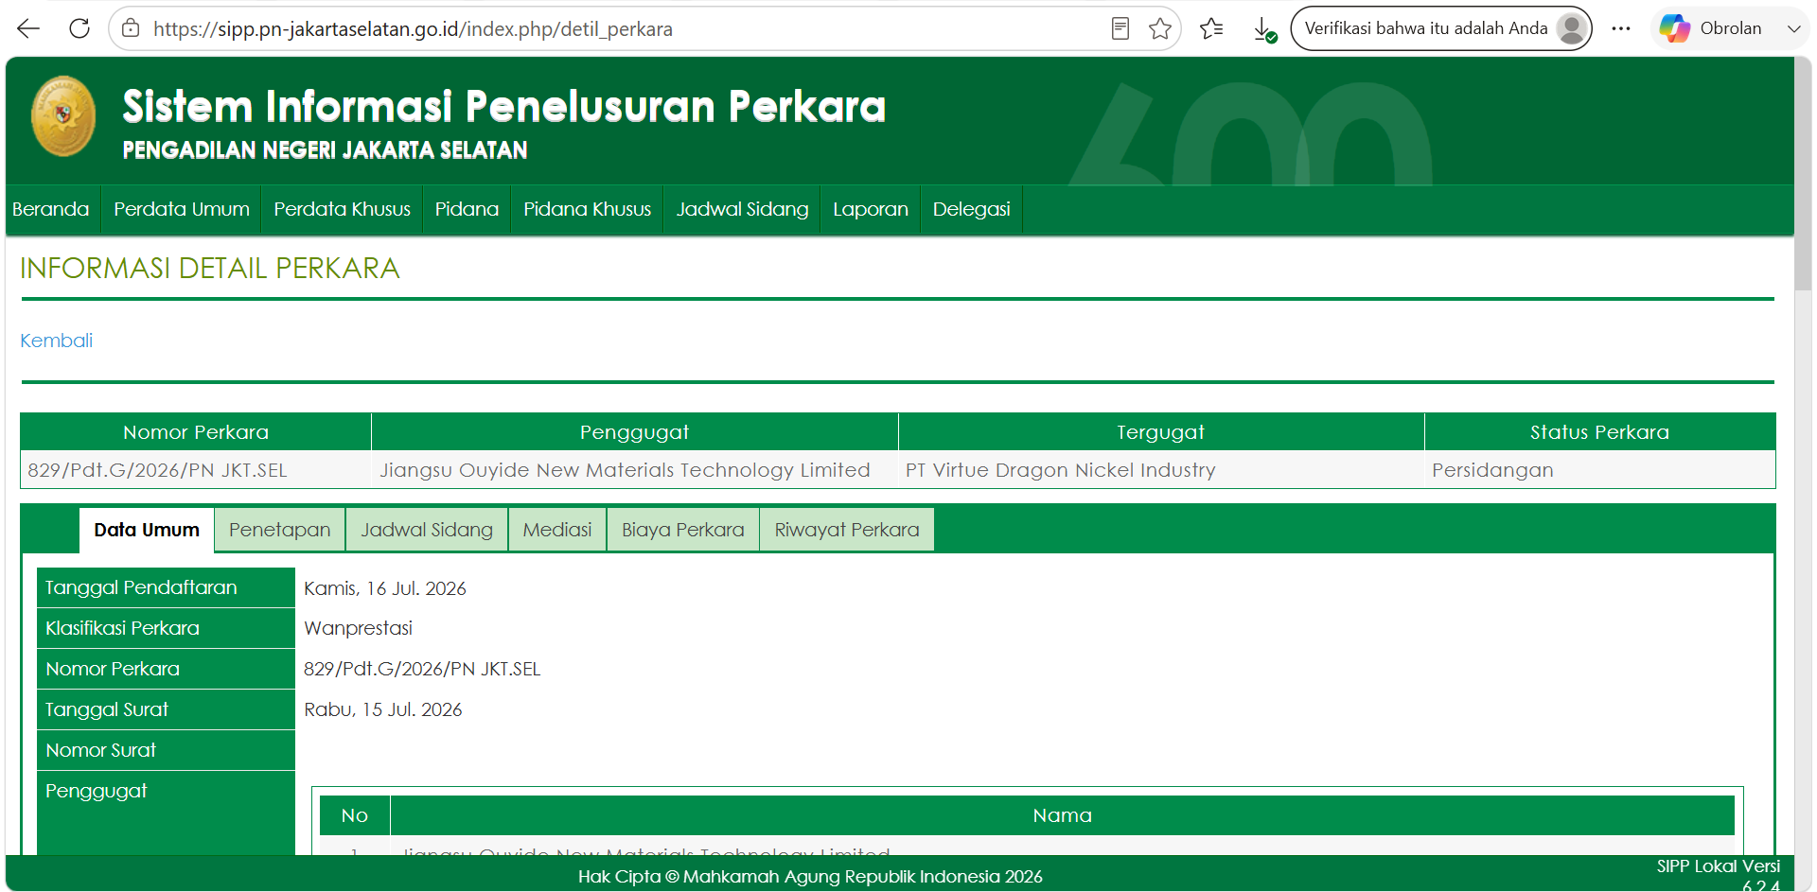Click the INFORMASI DETAIL PERKARA heading
1817x892 pixels.
[x=210, y=269]
